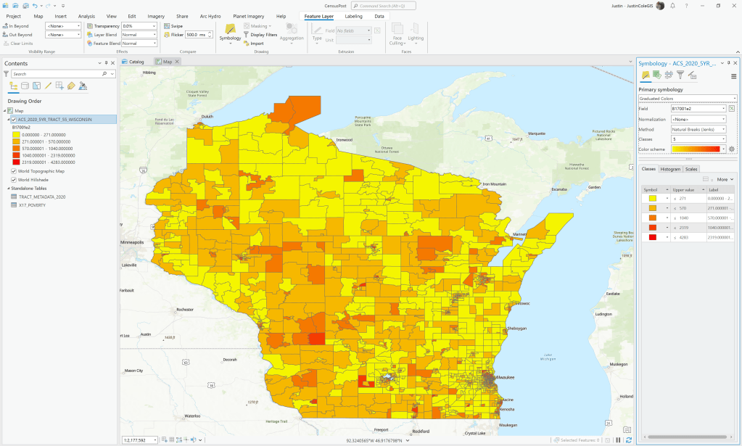Toggle World Topographic Map layer visibility
Image resolution: width=742 pixels, height=446 pixels.
(14, 171)
